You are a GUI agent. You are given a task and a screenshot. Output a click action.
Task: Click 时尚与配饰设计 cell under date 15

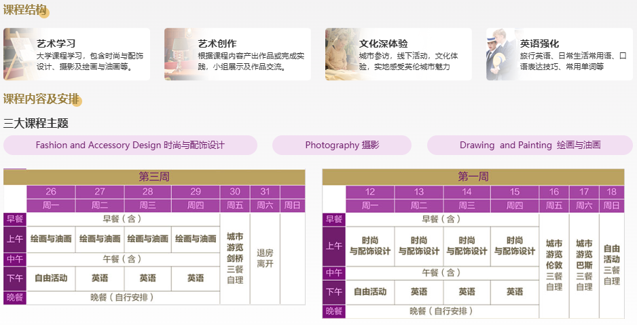pyautogui.click(x=515, y=246)
